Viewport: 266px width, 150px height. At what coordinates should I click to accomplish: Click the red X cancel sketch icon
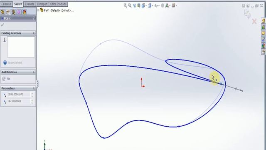click(x=254, y=22)
